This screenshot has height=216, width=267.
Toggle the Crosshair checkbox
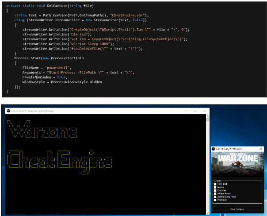215,190
